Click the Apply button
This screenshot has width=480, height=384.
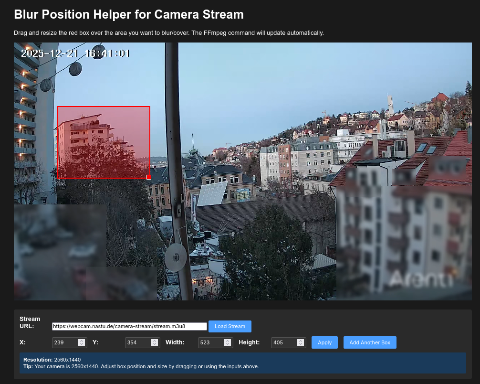point(324,342)
